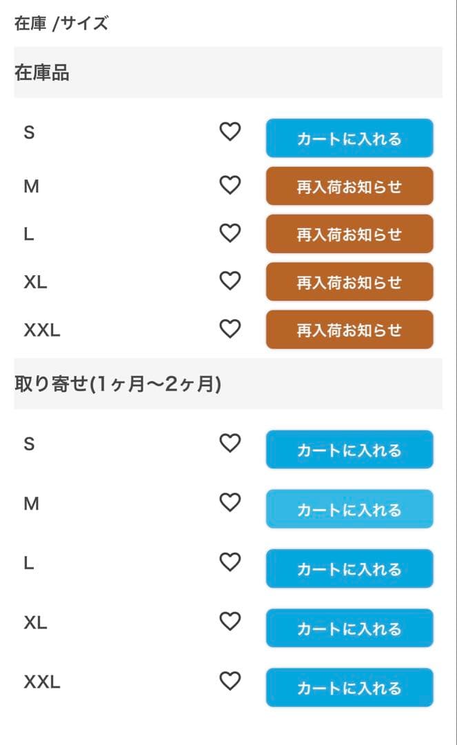Add backorder (取り寄せ) size L to cart

click(349, 569)
